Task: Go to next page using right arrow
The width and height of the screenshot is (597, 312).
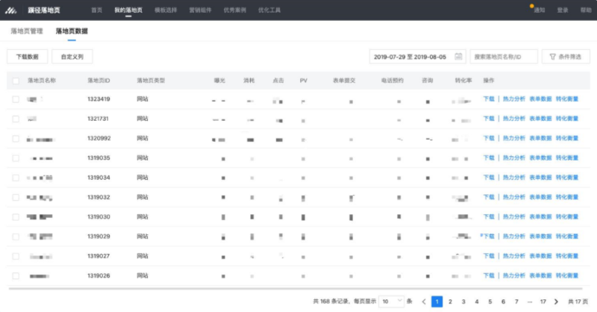Action: click(x=557, y=302)
